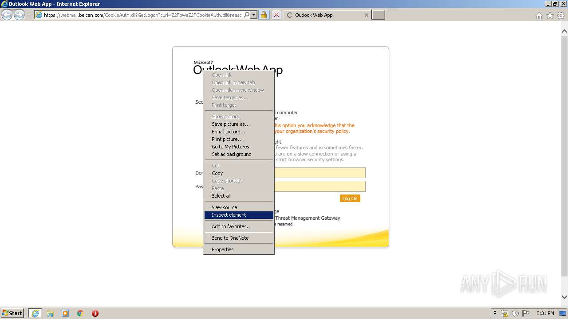Viewport: 568px width, 319px height.
Task: Click Internet Explorer taskbar icon
Action: 35,313
